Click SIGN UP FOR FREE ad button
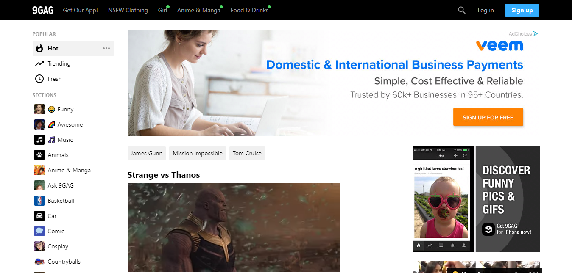This screenshot has width=572, height=273. click(x=488, y=117)
